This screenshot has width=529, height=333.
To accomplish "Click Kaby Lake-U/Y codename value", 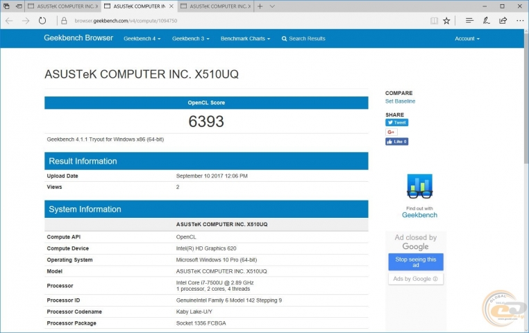I will tap(194, 311).
